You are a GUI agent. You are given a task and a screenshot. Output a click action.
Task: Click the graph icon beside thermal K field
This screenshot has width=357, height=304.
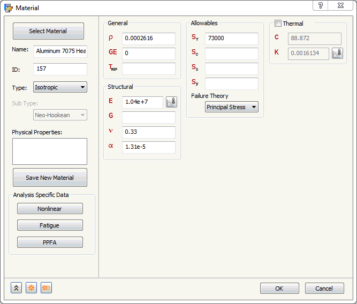(337, 54)
